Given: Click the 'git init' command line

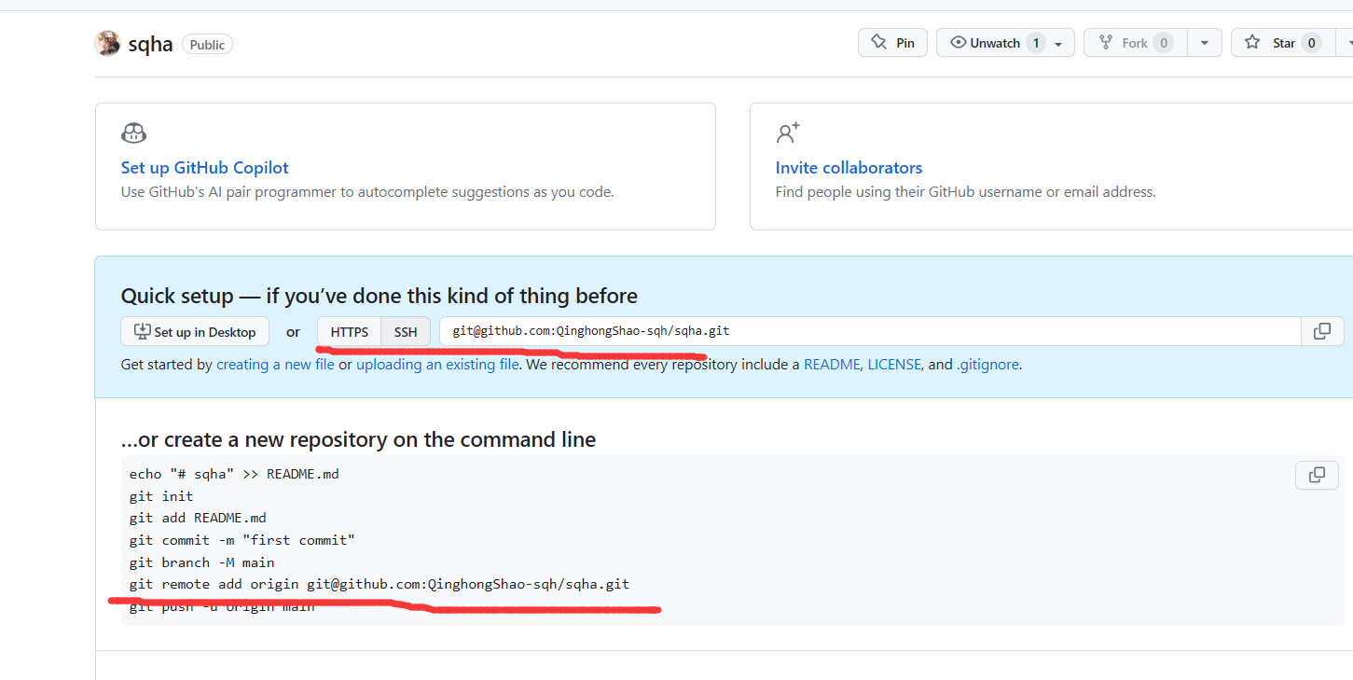Looking at the screenshot, I should tap(161, 496).
